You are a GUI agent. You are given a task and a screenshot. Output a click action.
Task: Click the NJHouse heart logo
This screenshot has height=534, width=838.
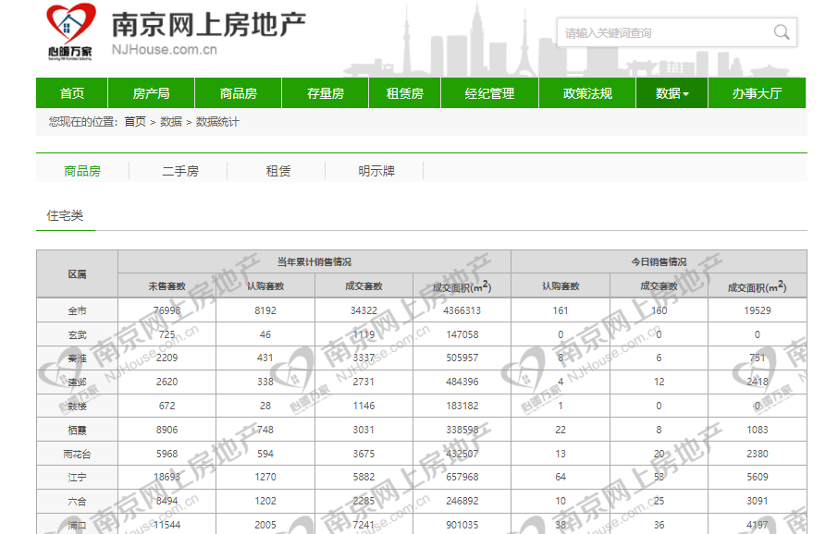pos(71,26)
